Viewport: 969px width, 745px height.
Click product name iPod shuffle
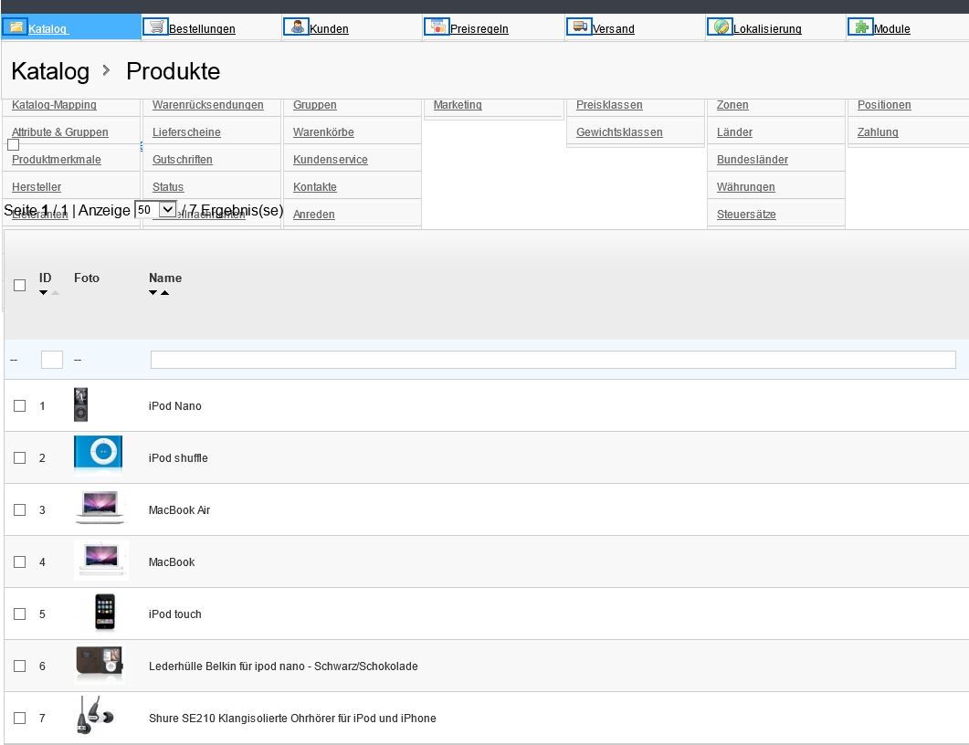(178, 457)
